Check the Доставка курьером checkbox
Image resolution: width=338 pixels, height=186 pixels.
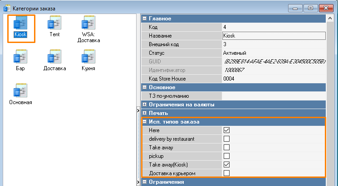(226, 173)
